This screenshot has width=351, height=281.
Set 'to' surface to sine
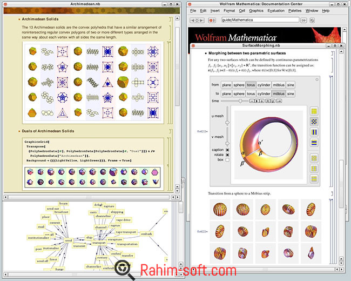pos(291,93)
